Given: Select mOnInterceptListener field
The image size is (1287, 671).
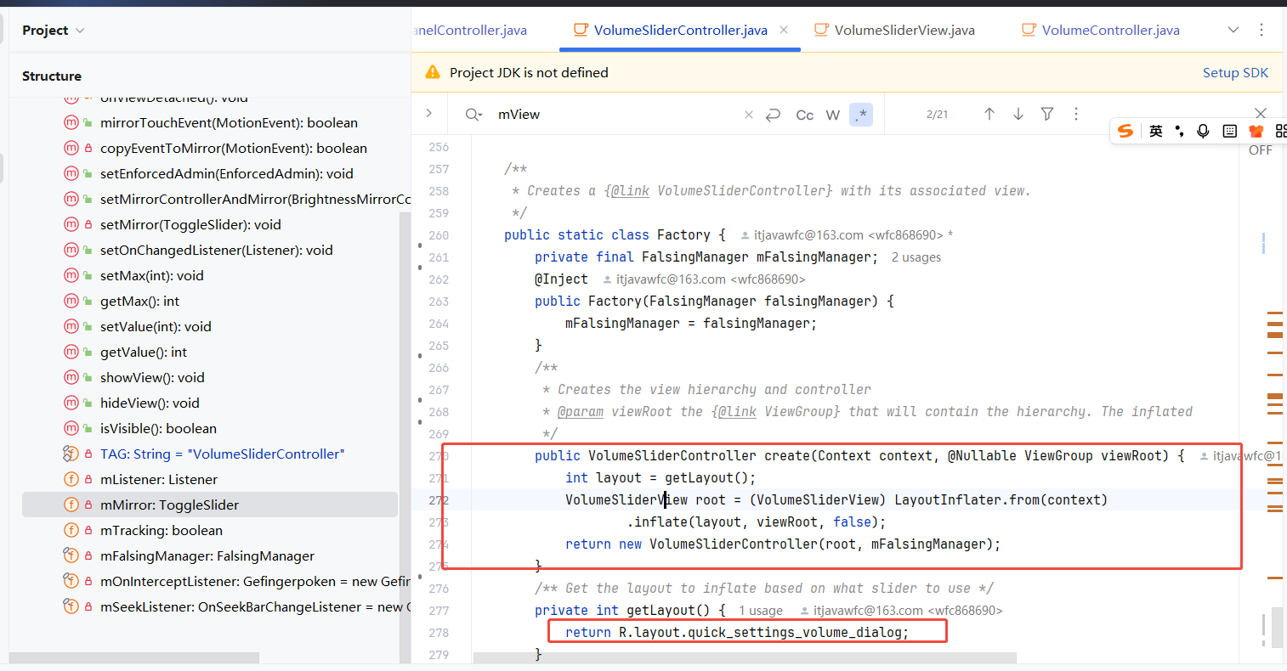Looking at the screenshot, I should [255, 582].
